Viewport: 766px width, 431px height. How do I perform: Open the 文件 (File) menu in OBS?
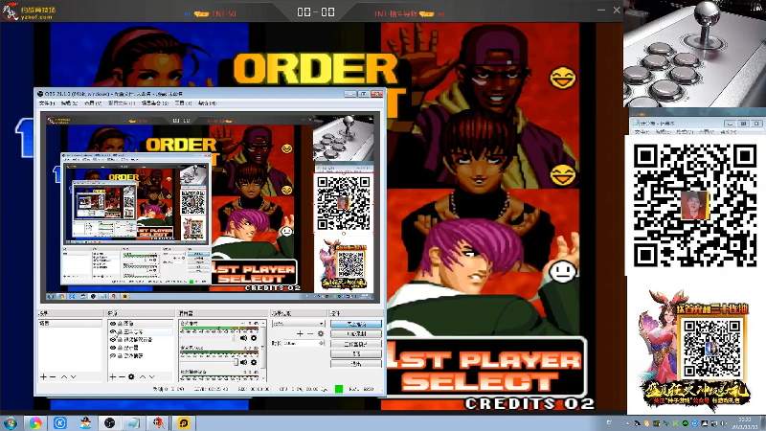[46, 103]
